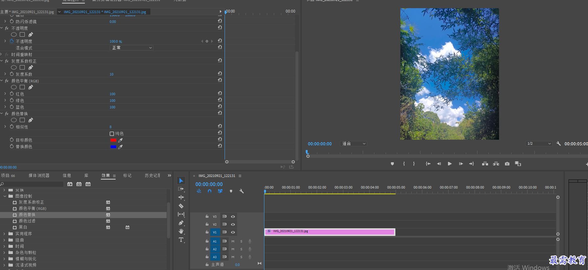This screenshot has width=588, height=270.
Task: Switch to the 历史记录 tab
Action: pyautogui.click(x=153, y=175)
